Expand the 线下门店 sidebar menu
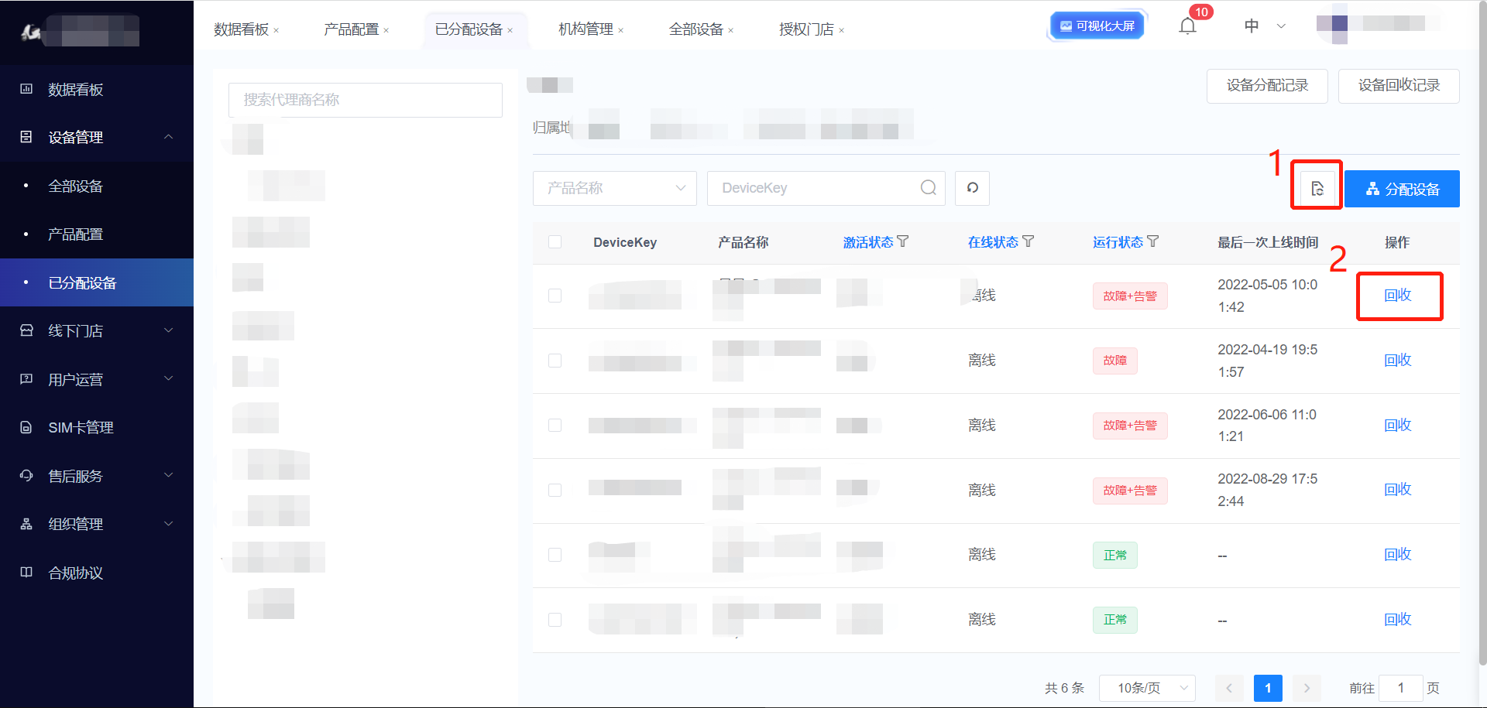Viewport: 1487px width, 708px height. click(97, 331)
